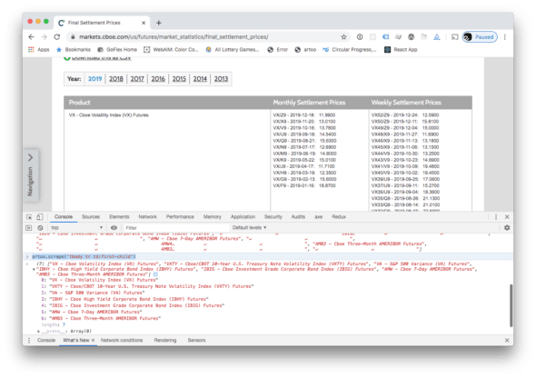Expand the __proto__ Array entry

[x=39, y=331]
